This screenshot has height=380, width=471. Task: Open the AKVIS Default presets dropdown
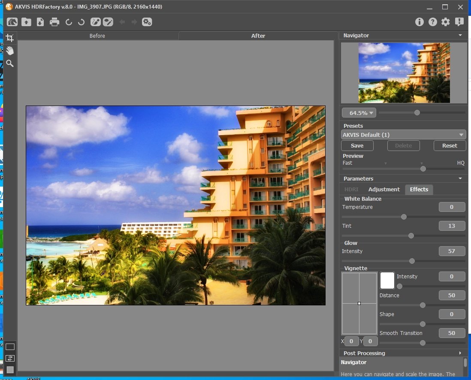(x=403, y=135)
